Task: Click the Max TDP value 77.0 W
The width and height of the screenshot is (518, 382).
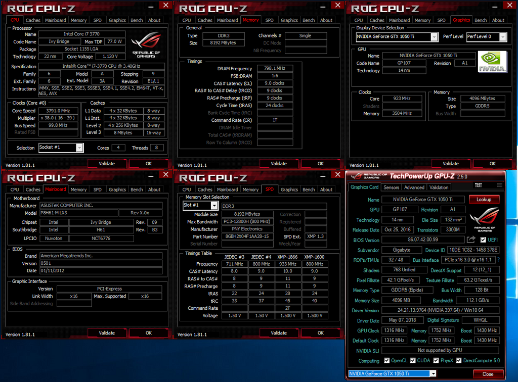Action: pyautogui.click(x=115, y=41)
